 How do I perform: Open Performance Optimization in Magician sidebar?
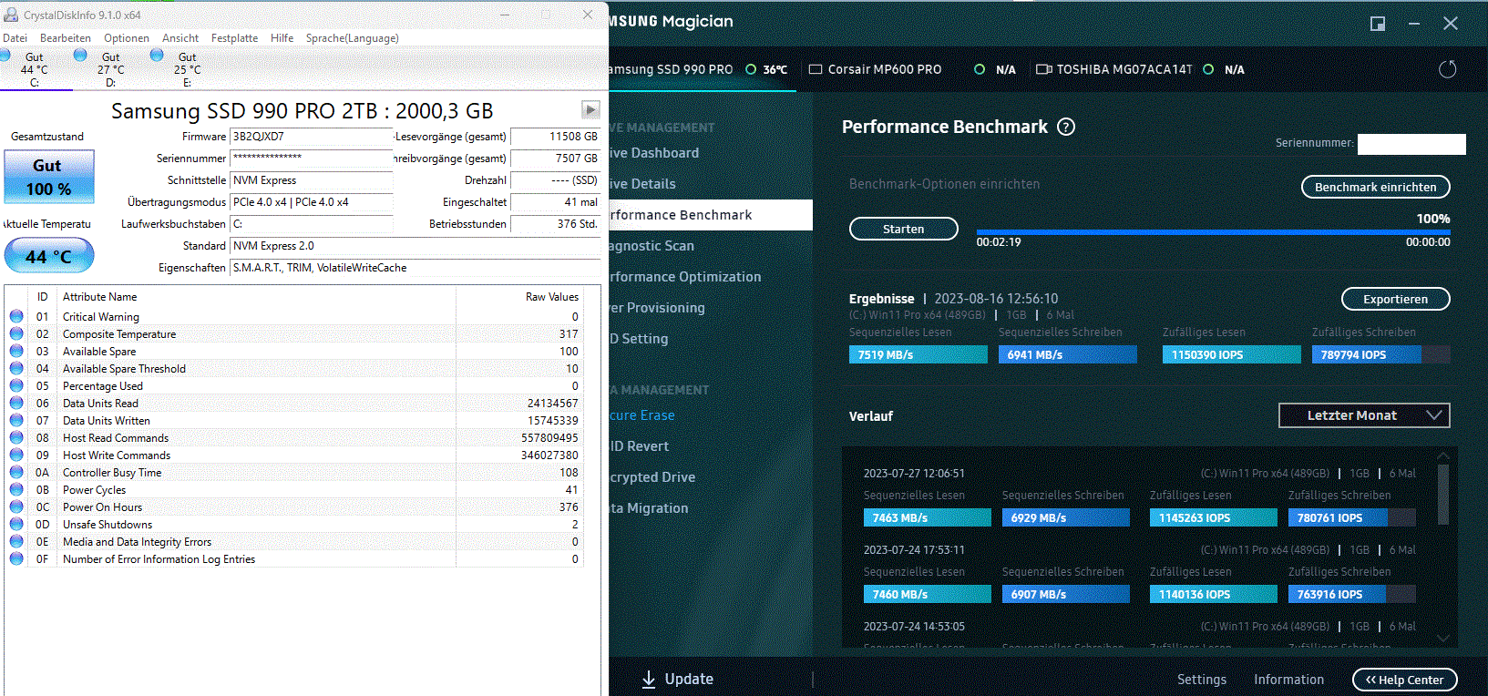click(685, 277)
